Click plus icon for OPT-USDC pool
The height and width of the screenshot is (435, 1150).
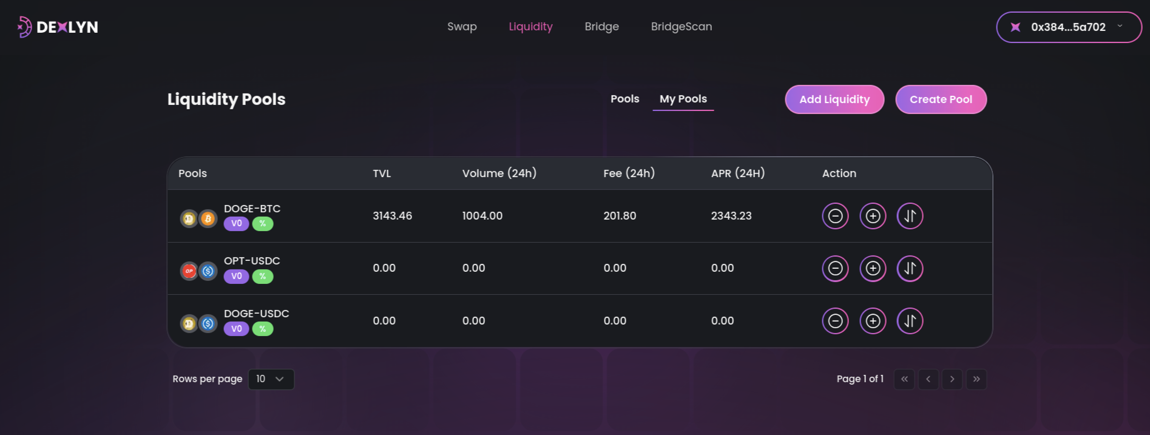(873, 268)
